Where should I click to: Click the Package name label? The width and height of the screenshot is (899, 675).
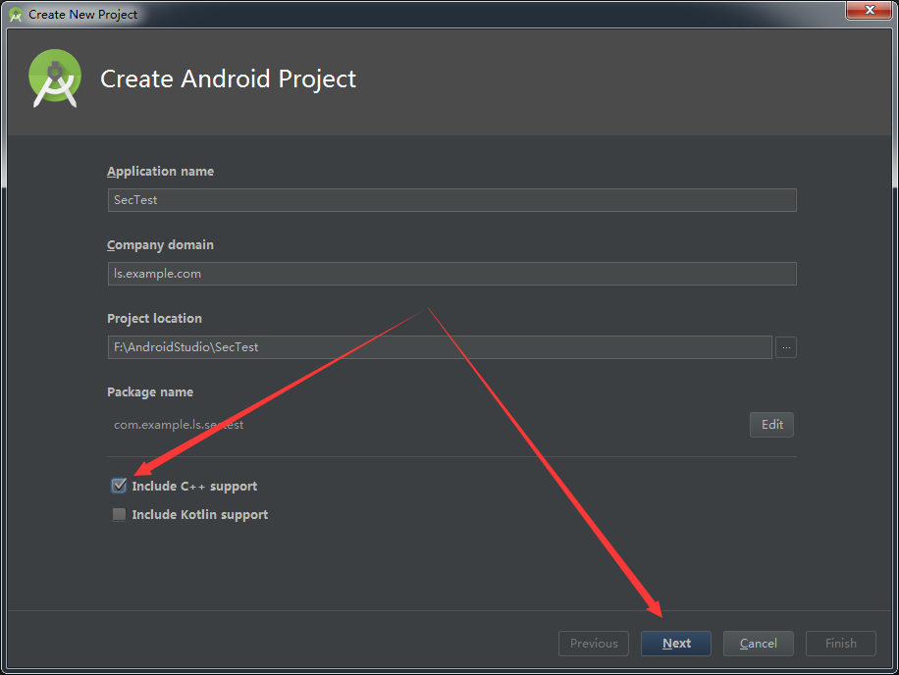point(150,391)
